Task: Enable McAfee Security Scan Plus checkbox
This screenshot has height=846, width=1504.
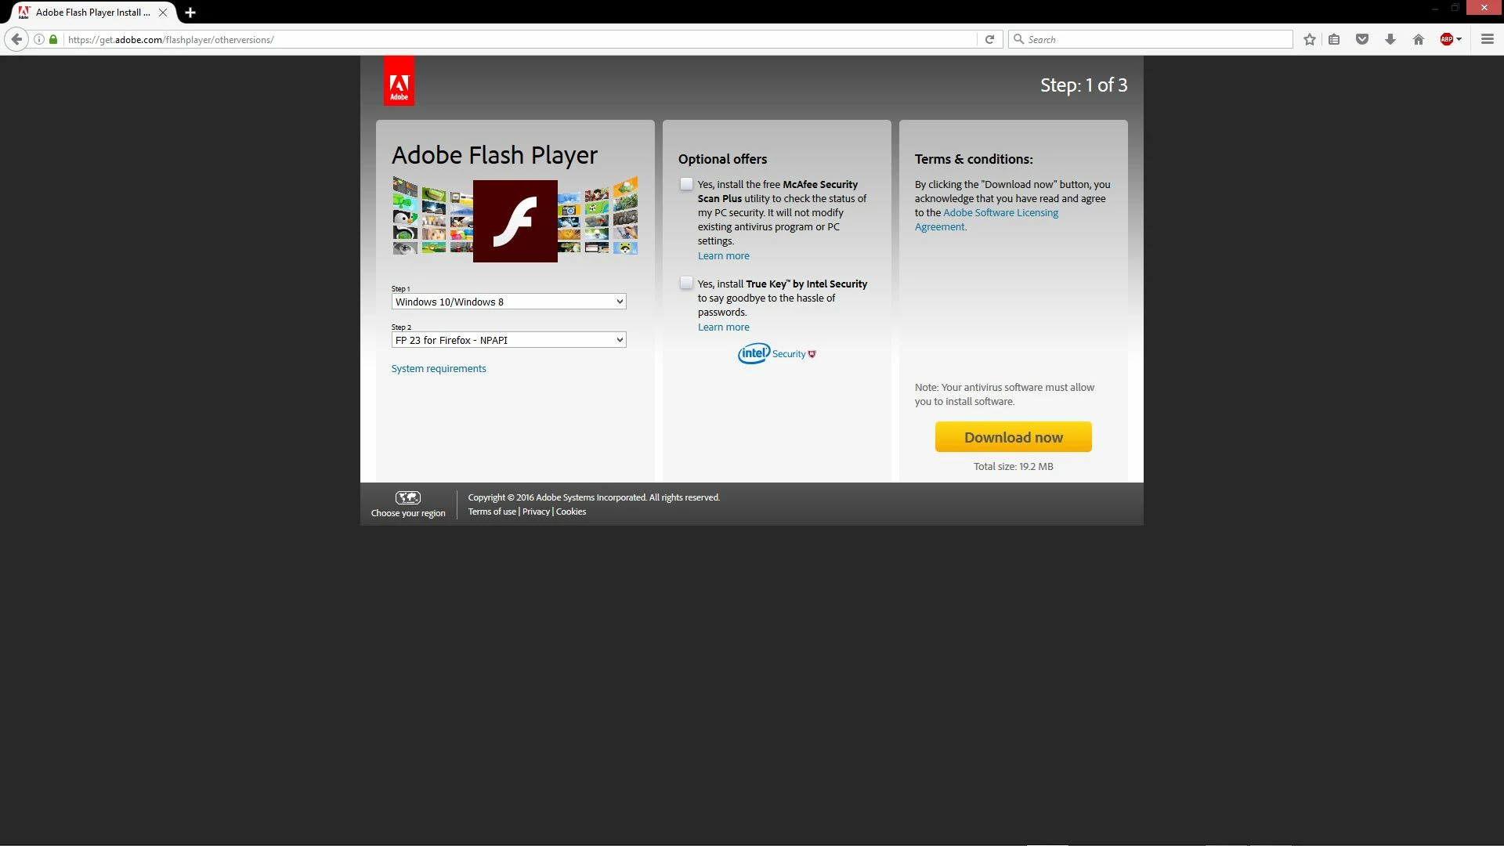Action: (x=686, y=184)
